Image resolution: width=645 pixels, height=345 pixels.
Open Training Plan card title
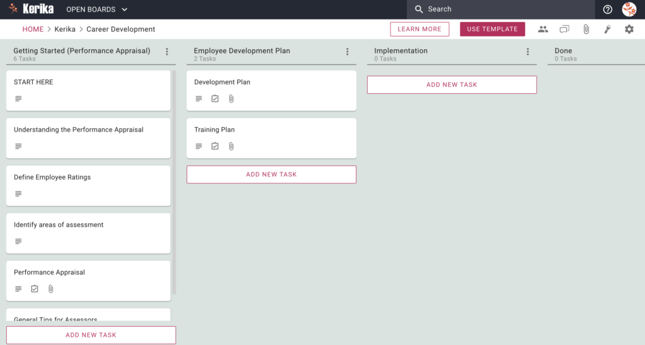214,130
